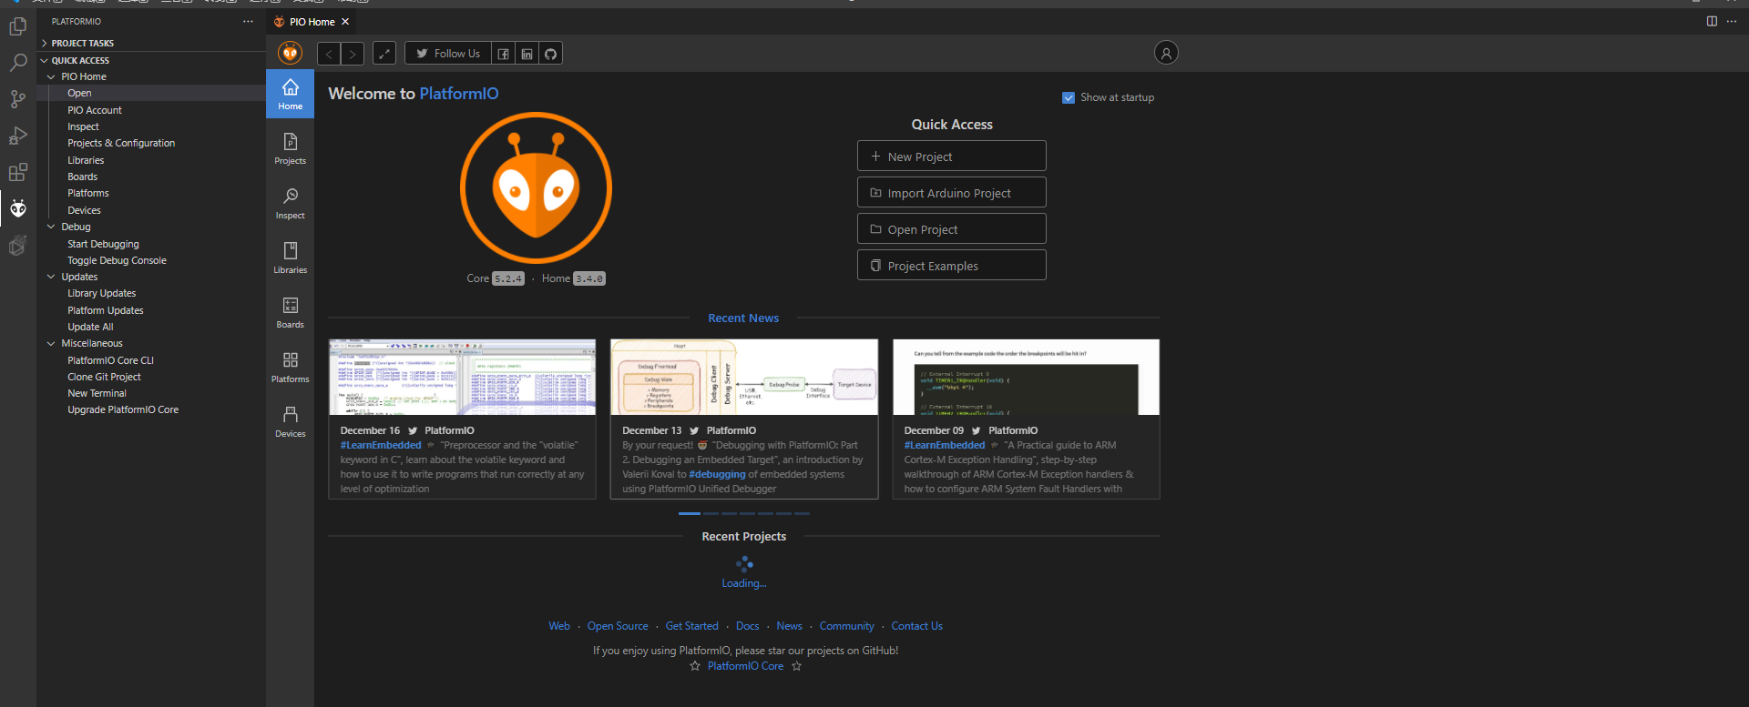Select the PlatformIO alien icon in activity bar
This screenshot has height=707, width=1749.
pyautogui.click(x=17, y=208)
